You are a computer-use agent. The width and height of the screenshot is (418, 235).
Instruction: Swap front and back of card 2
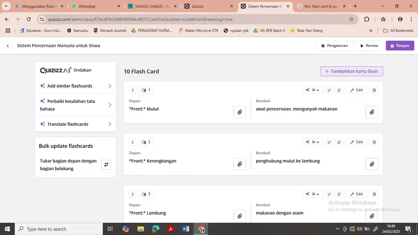(329, 142)
